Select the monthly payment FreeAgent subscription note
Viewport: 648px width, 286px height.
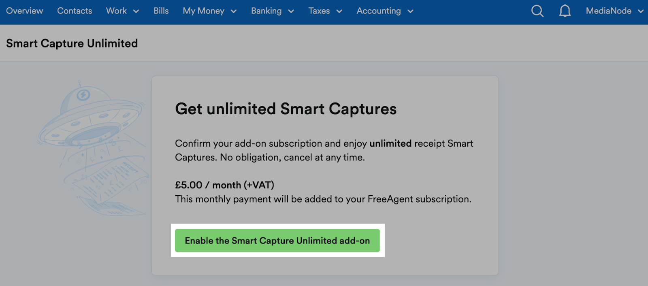click(323, 199)
